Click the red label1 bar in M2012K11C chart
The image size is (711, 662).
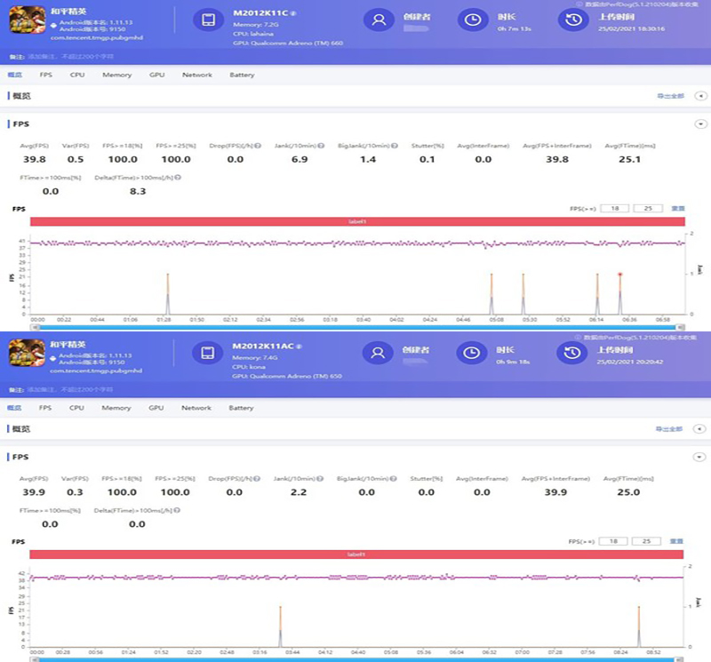coord(357,222)
